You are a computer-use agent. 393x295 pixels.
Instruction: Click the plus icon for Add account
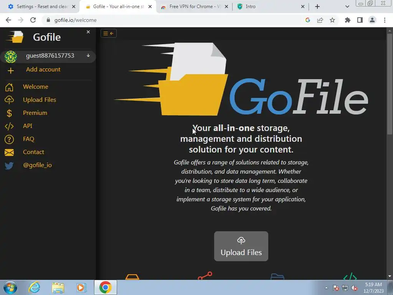tap(10, 71)
